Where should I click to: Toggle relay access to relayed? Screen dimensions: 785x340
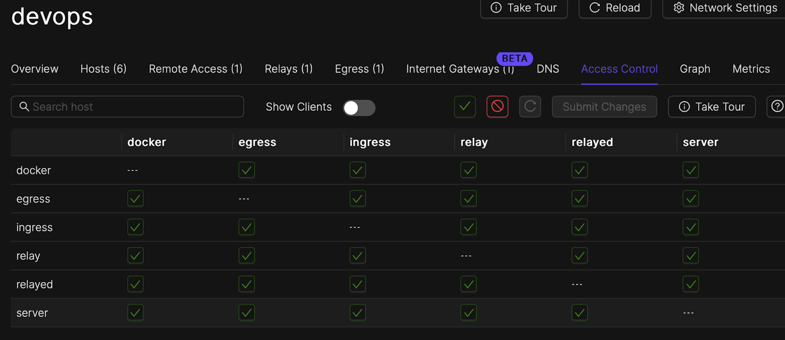click(x=579, y=255)
